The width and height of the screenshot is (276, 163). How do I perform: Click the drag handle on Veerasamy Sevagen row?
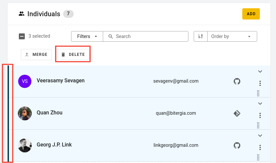258,93
